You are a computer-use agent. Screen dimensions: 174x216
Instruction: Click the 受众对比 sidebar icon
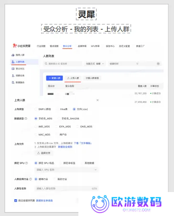13,68
